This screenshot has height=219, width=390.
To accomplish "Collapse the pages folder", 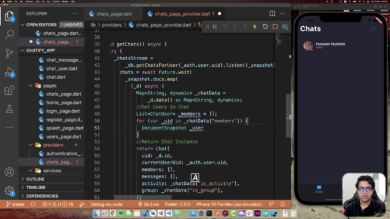I will tap(30, 86).
